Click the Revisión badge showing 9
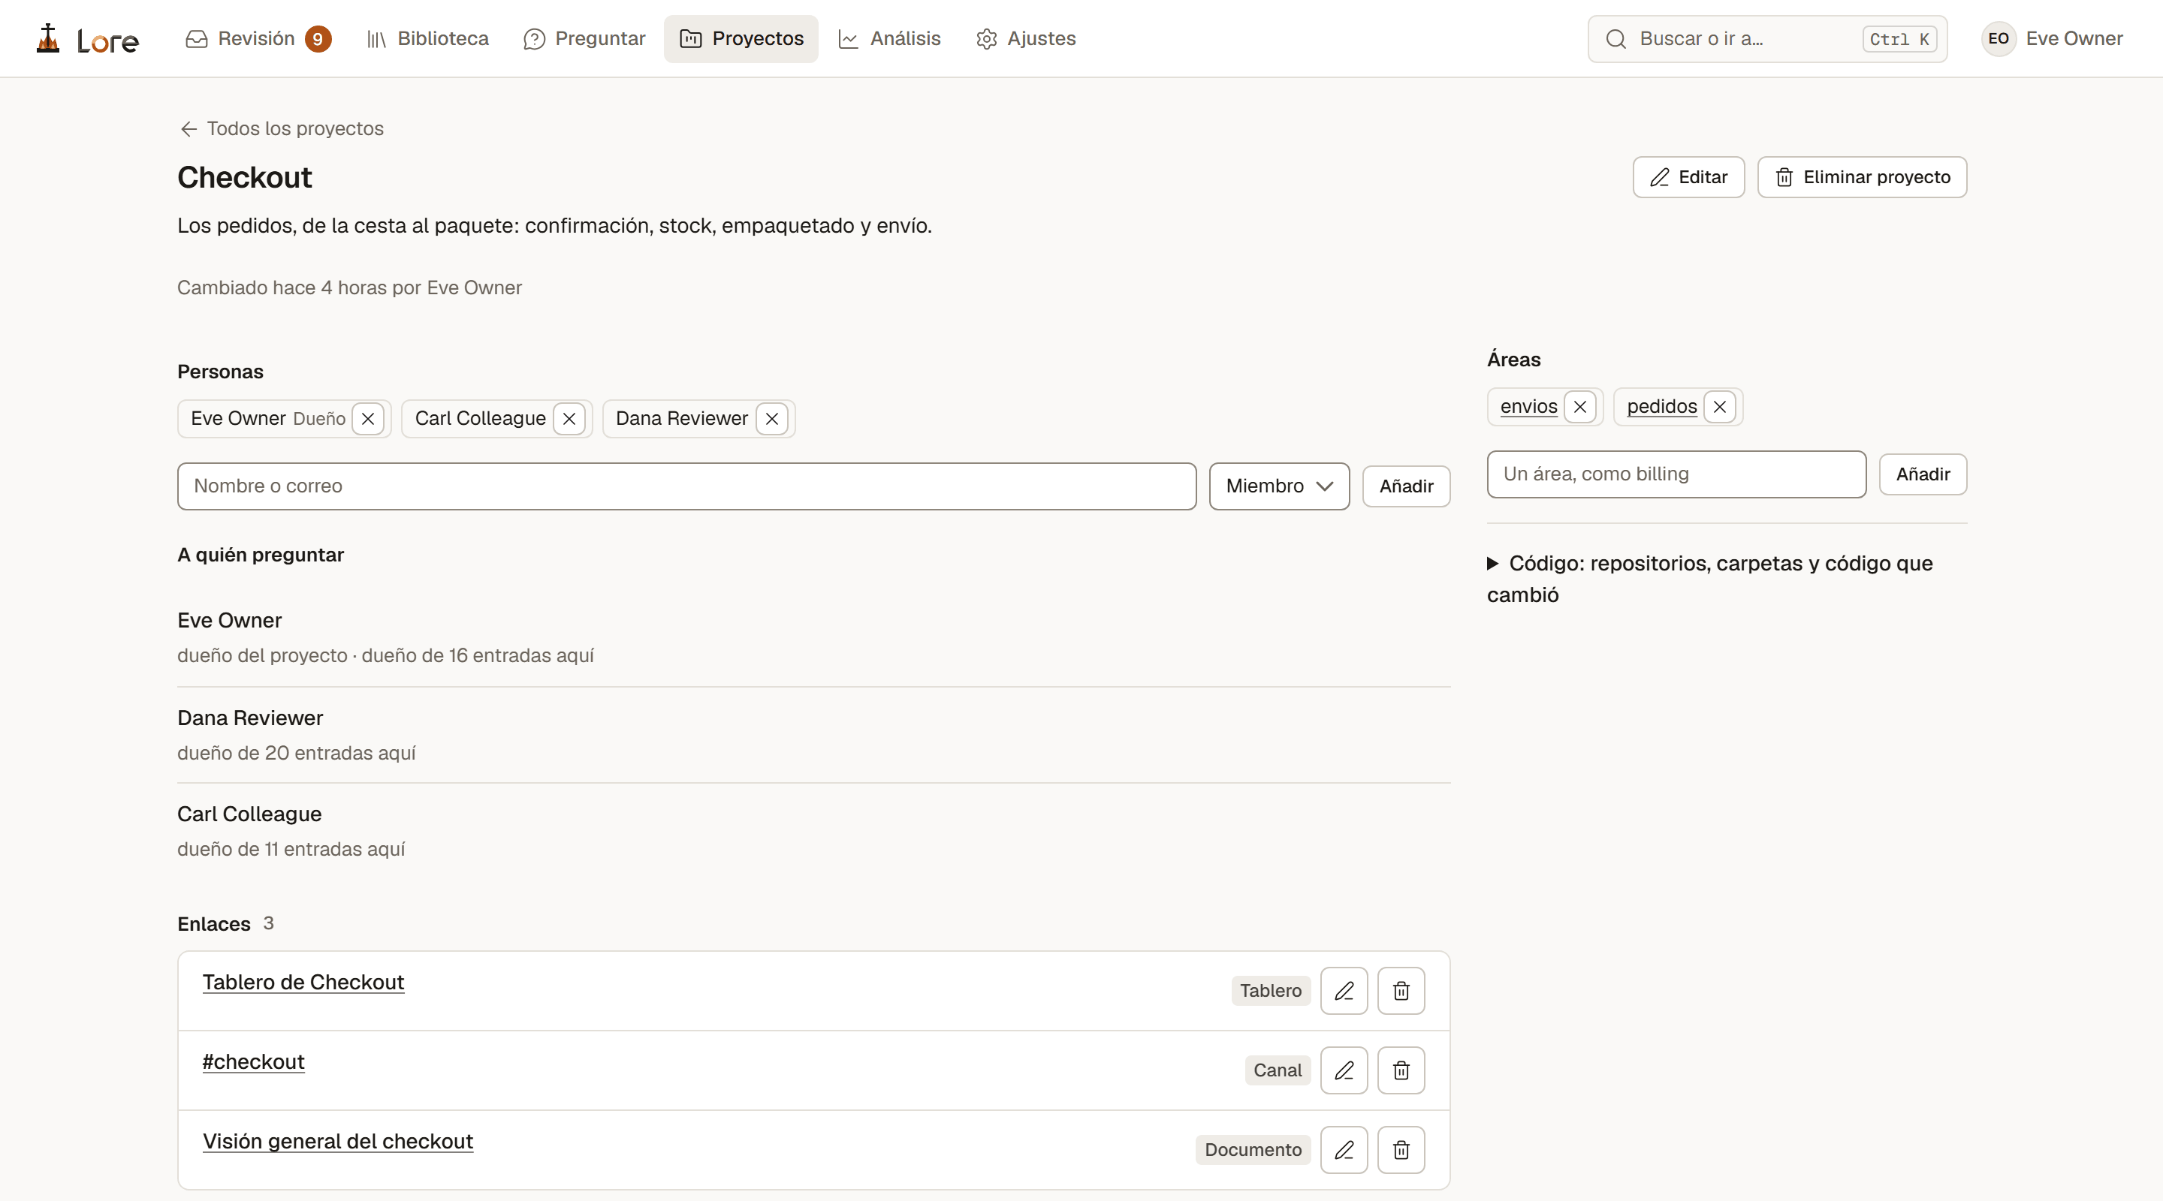The image size is (2163, 1201). tap(318, 38)
